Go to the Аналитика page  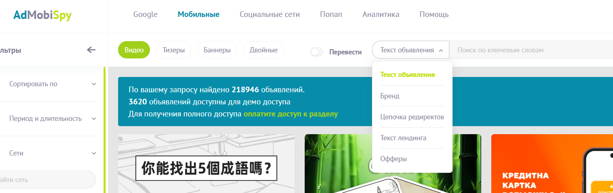pos(380,15)
